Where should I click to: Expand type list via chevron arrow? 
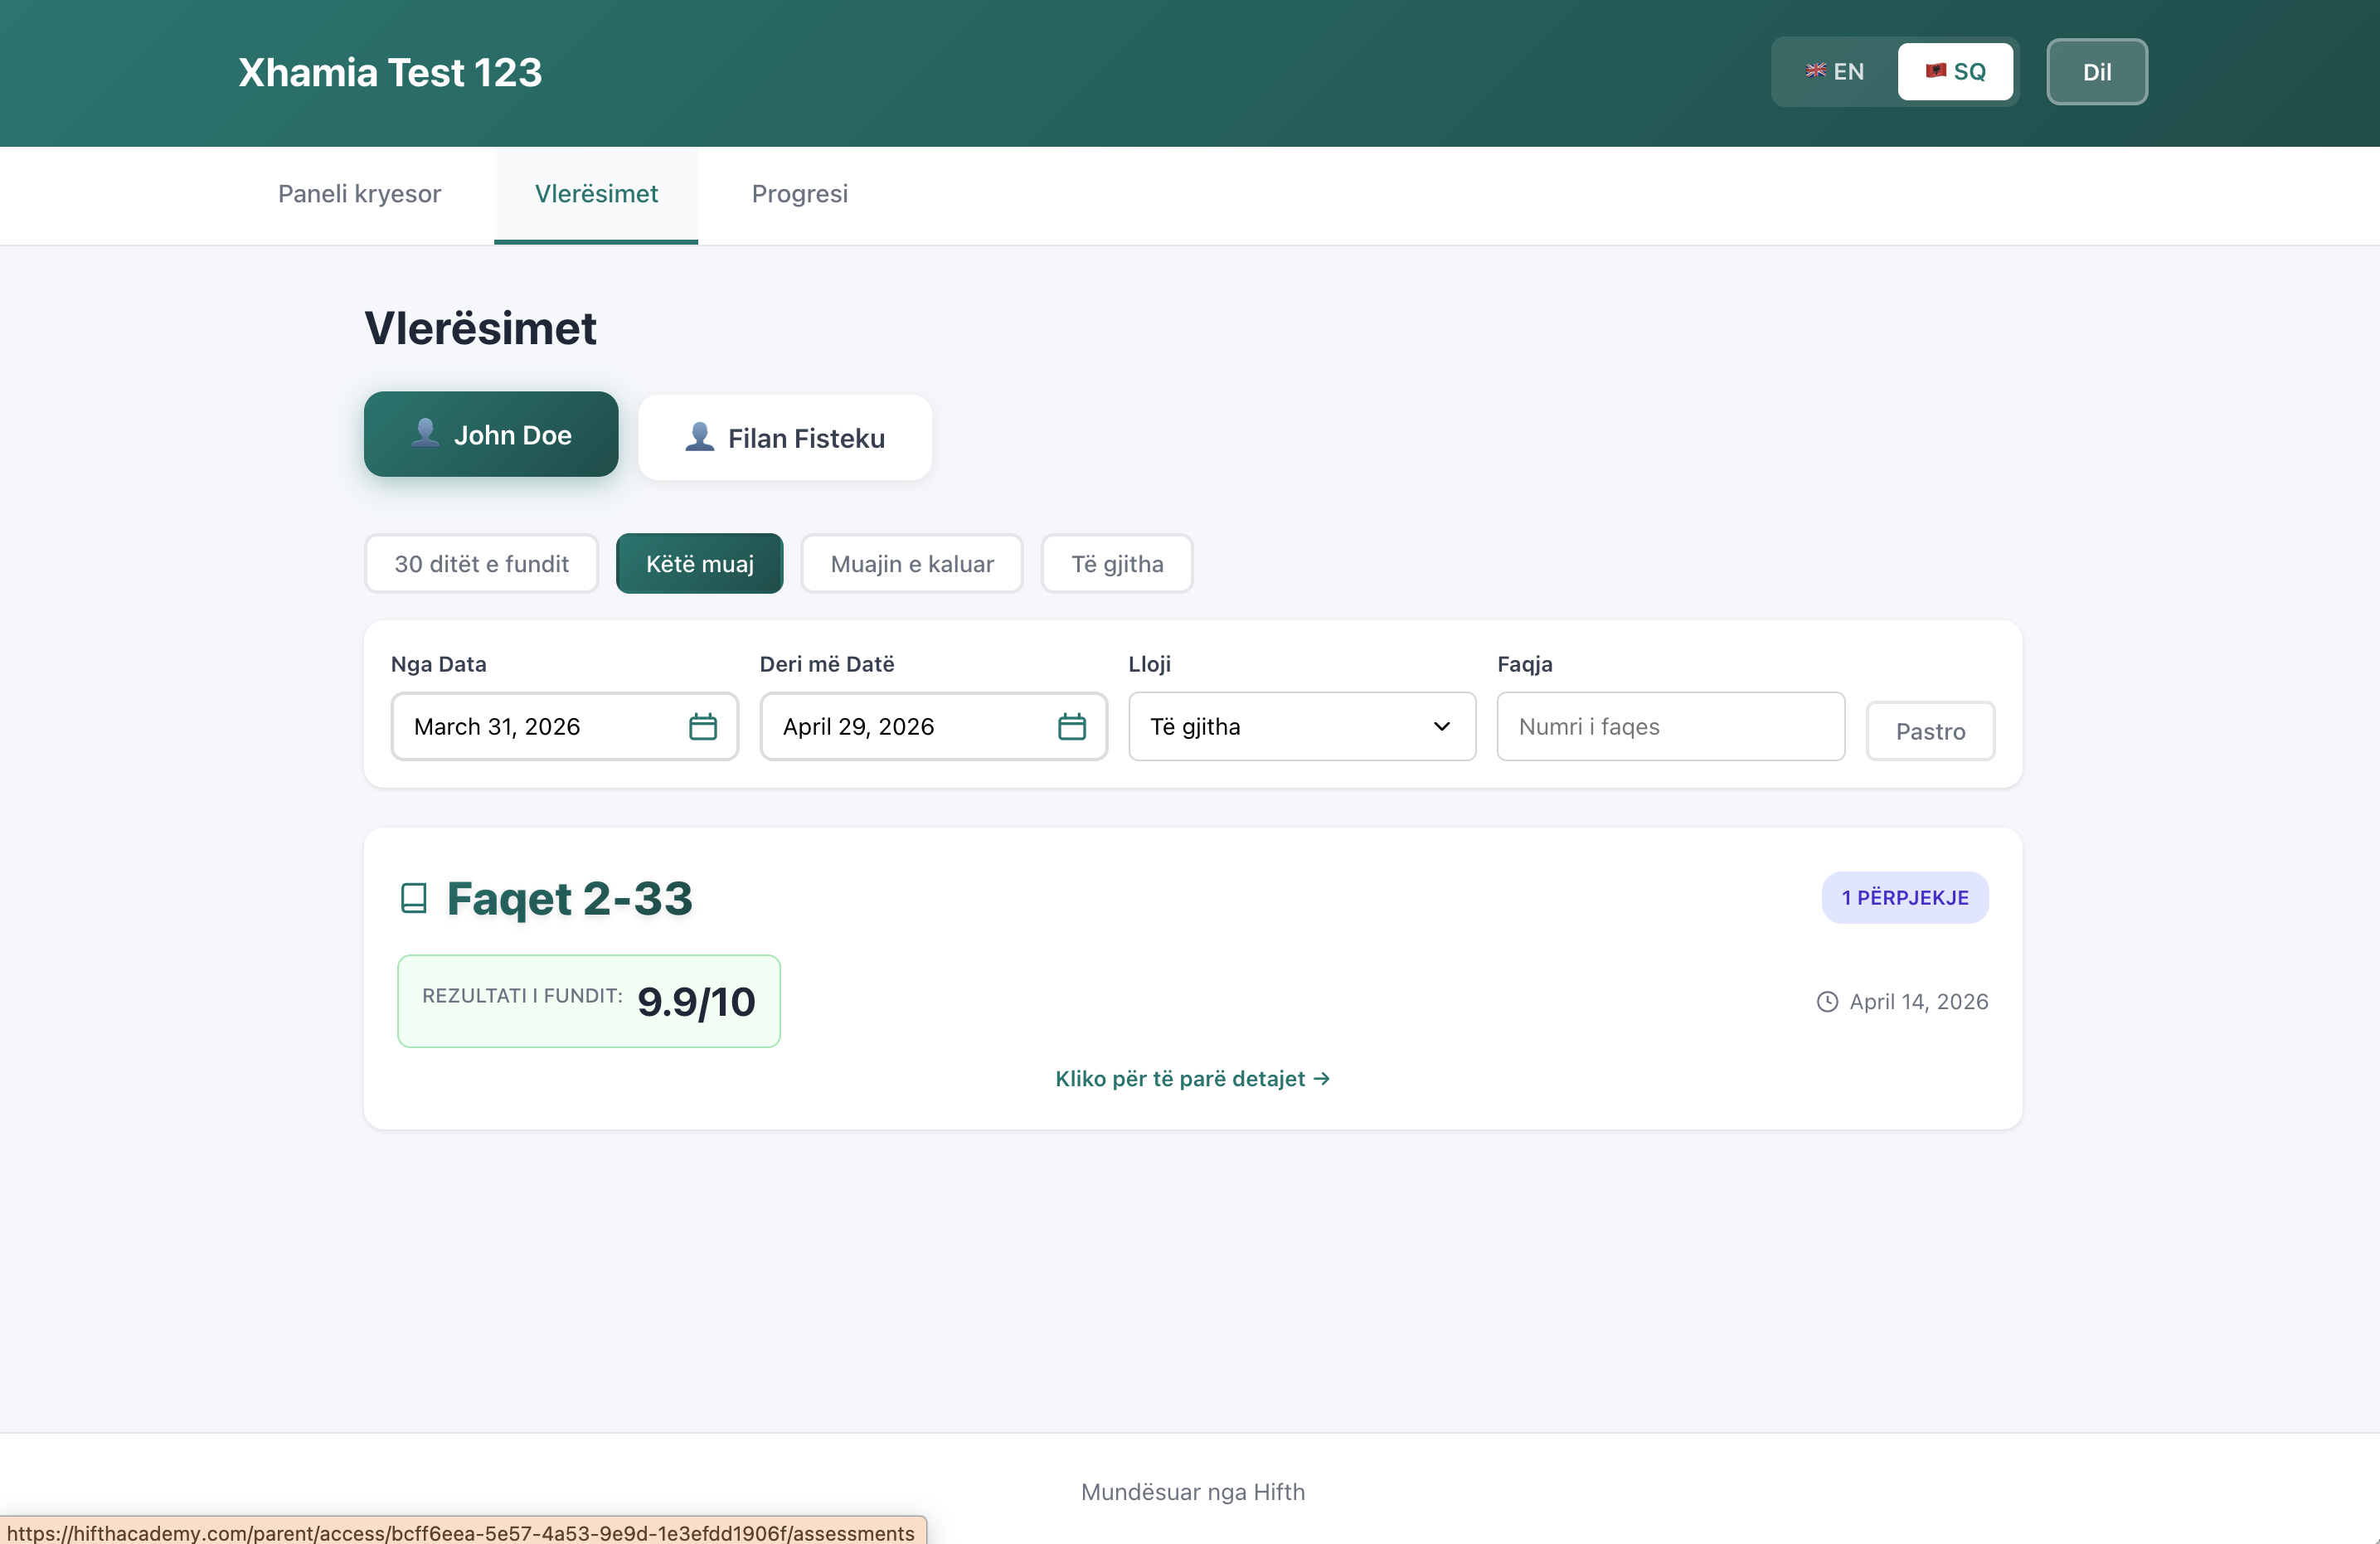(x=1441, y=727)
